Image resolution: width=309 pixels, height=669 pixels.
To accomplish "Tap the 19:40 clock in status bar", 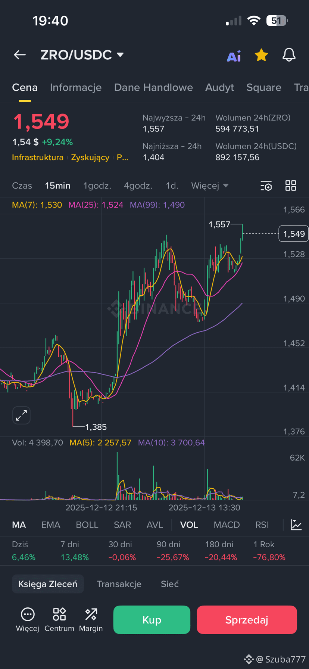I will 50,21.
